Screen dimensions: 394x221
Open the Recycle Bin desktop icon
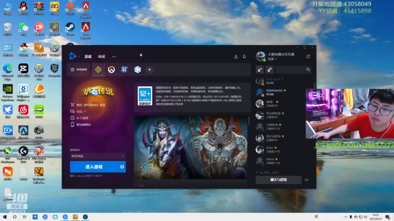click(8, 29)
